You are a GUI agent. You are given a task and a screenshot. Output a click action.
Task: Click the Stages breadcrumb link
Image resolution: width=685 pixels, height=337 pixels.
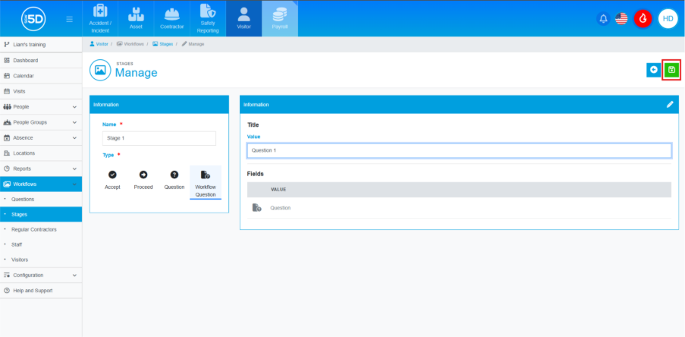click(165, 44)
